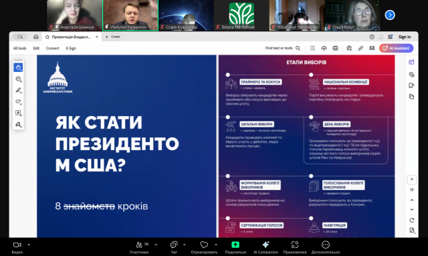Click the Create new tab button
Screen dimensions: 428x256
coord(113,37)
